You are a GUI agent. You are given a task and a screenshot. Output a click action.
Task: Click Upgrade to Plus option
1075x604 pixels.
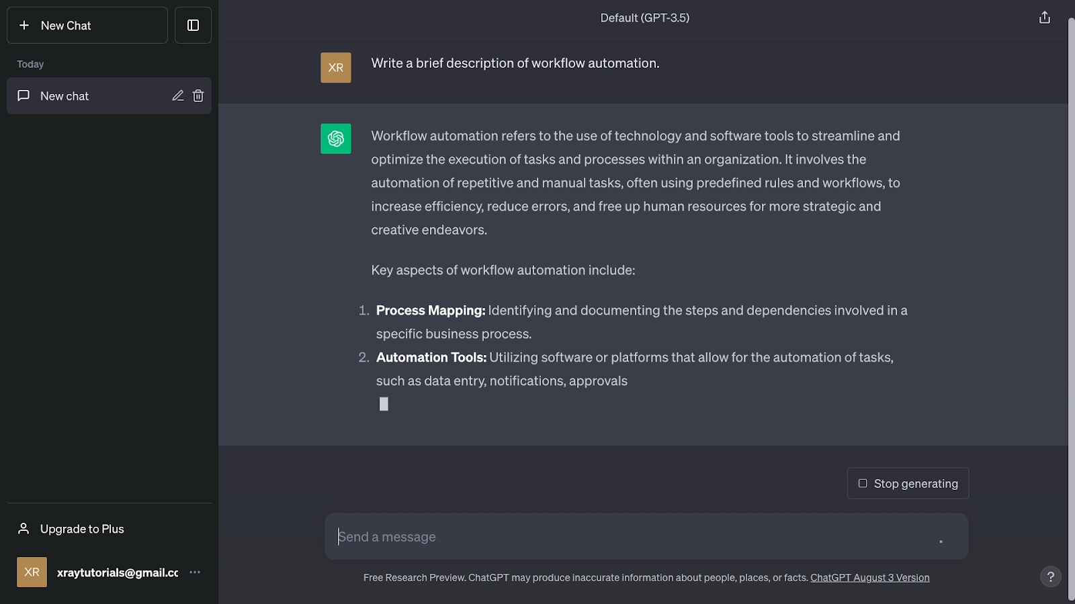click(x=82, y=529)
